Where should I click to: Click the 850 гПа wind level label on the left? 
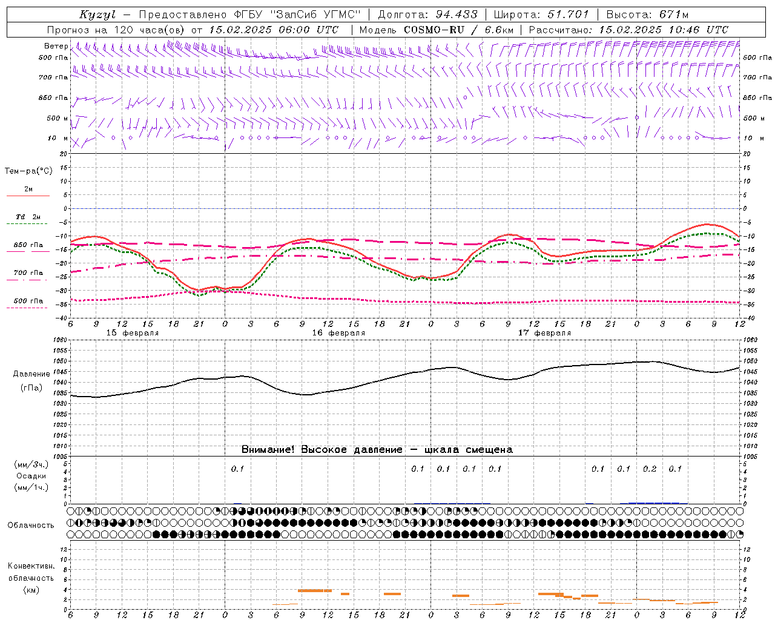coord(53,97)
